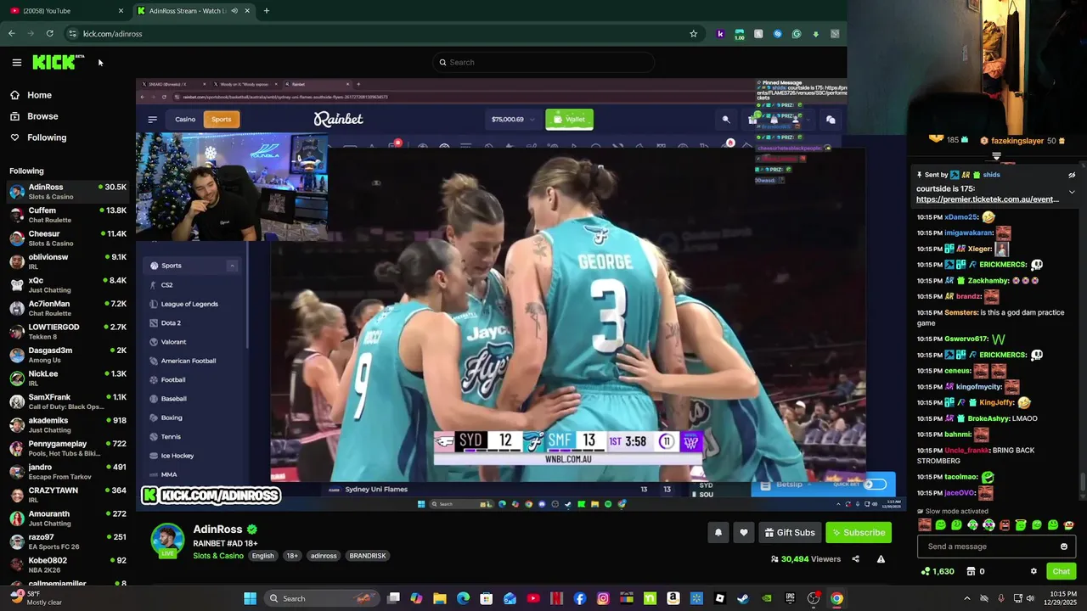This screenshot has width=1087, height=611.
Task: Select the English tag under stream title
Action: 262,556
